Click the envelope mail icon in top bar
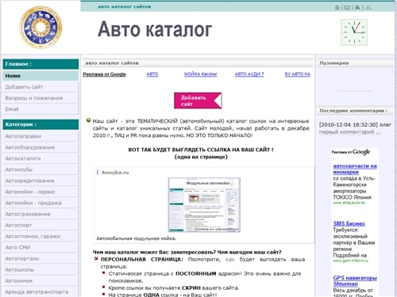This screenshot has height=297, width=397. 347,7
